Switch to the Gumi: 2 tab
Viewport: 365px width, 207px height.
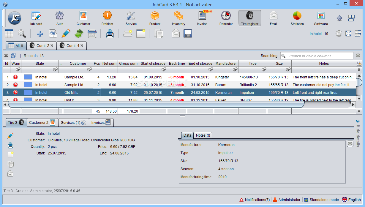[x=41, y=45]
